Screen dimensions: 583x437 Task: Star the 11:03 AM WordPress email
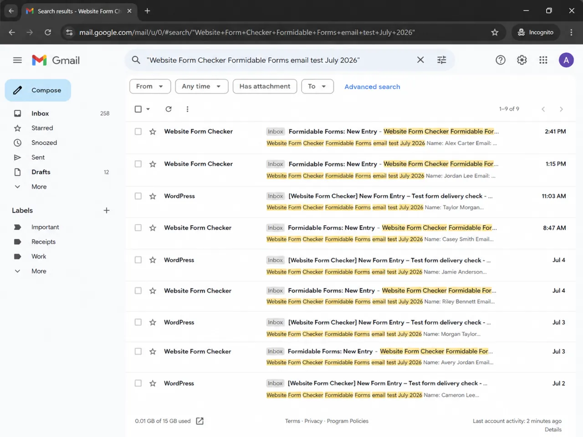(153, 196)
